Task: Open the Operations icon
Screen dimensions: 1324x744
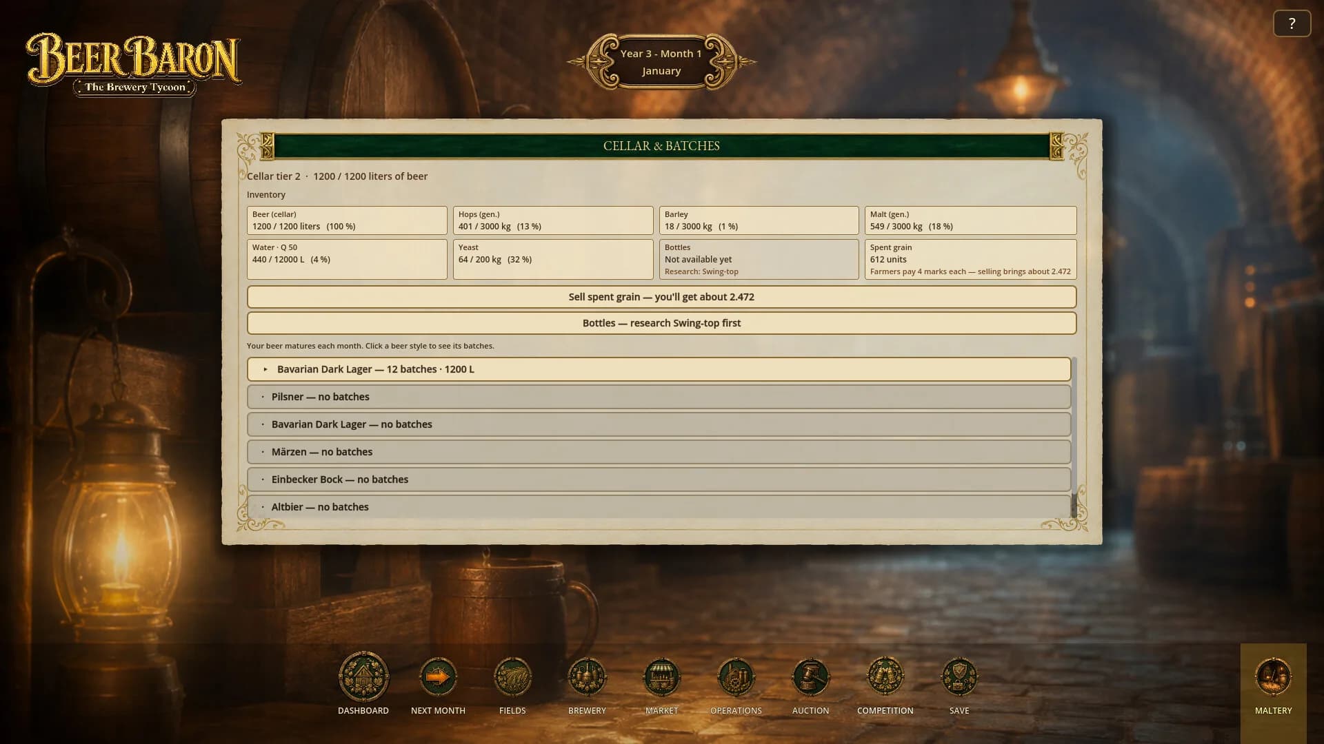Action: (x=736, y=677)
